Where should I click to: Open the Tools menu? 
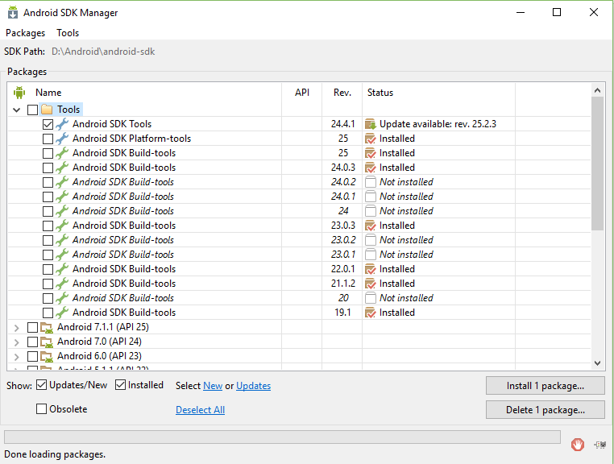pos(68,33)
